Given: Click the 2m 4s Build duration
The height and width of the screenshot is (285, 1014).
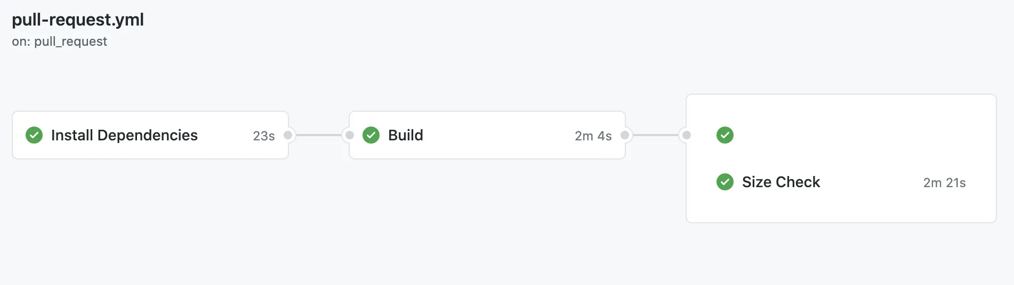Looking at the screenshot, I should coord(593,136).
